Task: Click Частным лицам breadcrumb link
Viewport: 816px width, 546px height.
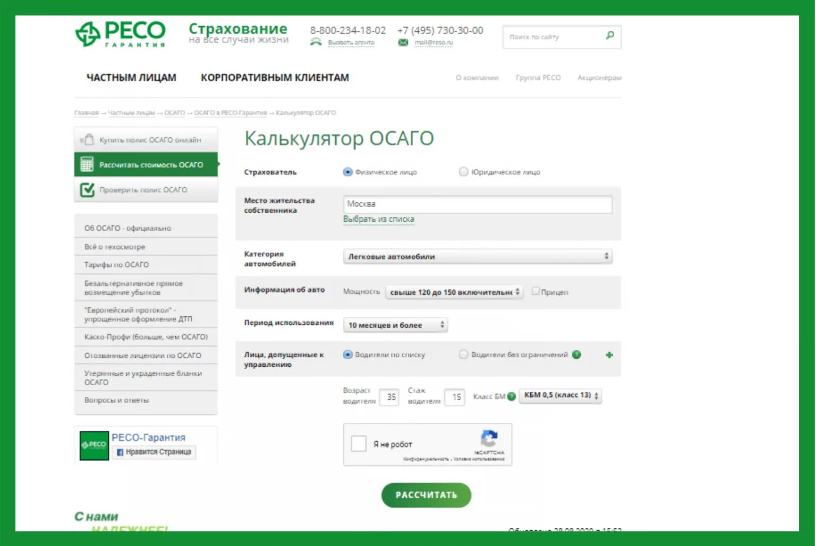Action: (131, 113)
